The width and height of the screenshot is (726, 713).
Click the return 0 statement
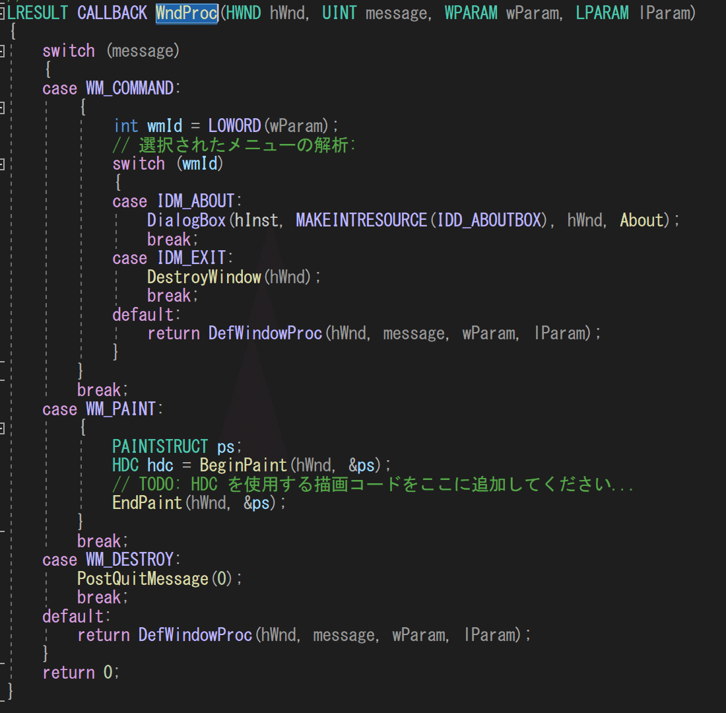click(x=81, y=673)
